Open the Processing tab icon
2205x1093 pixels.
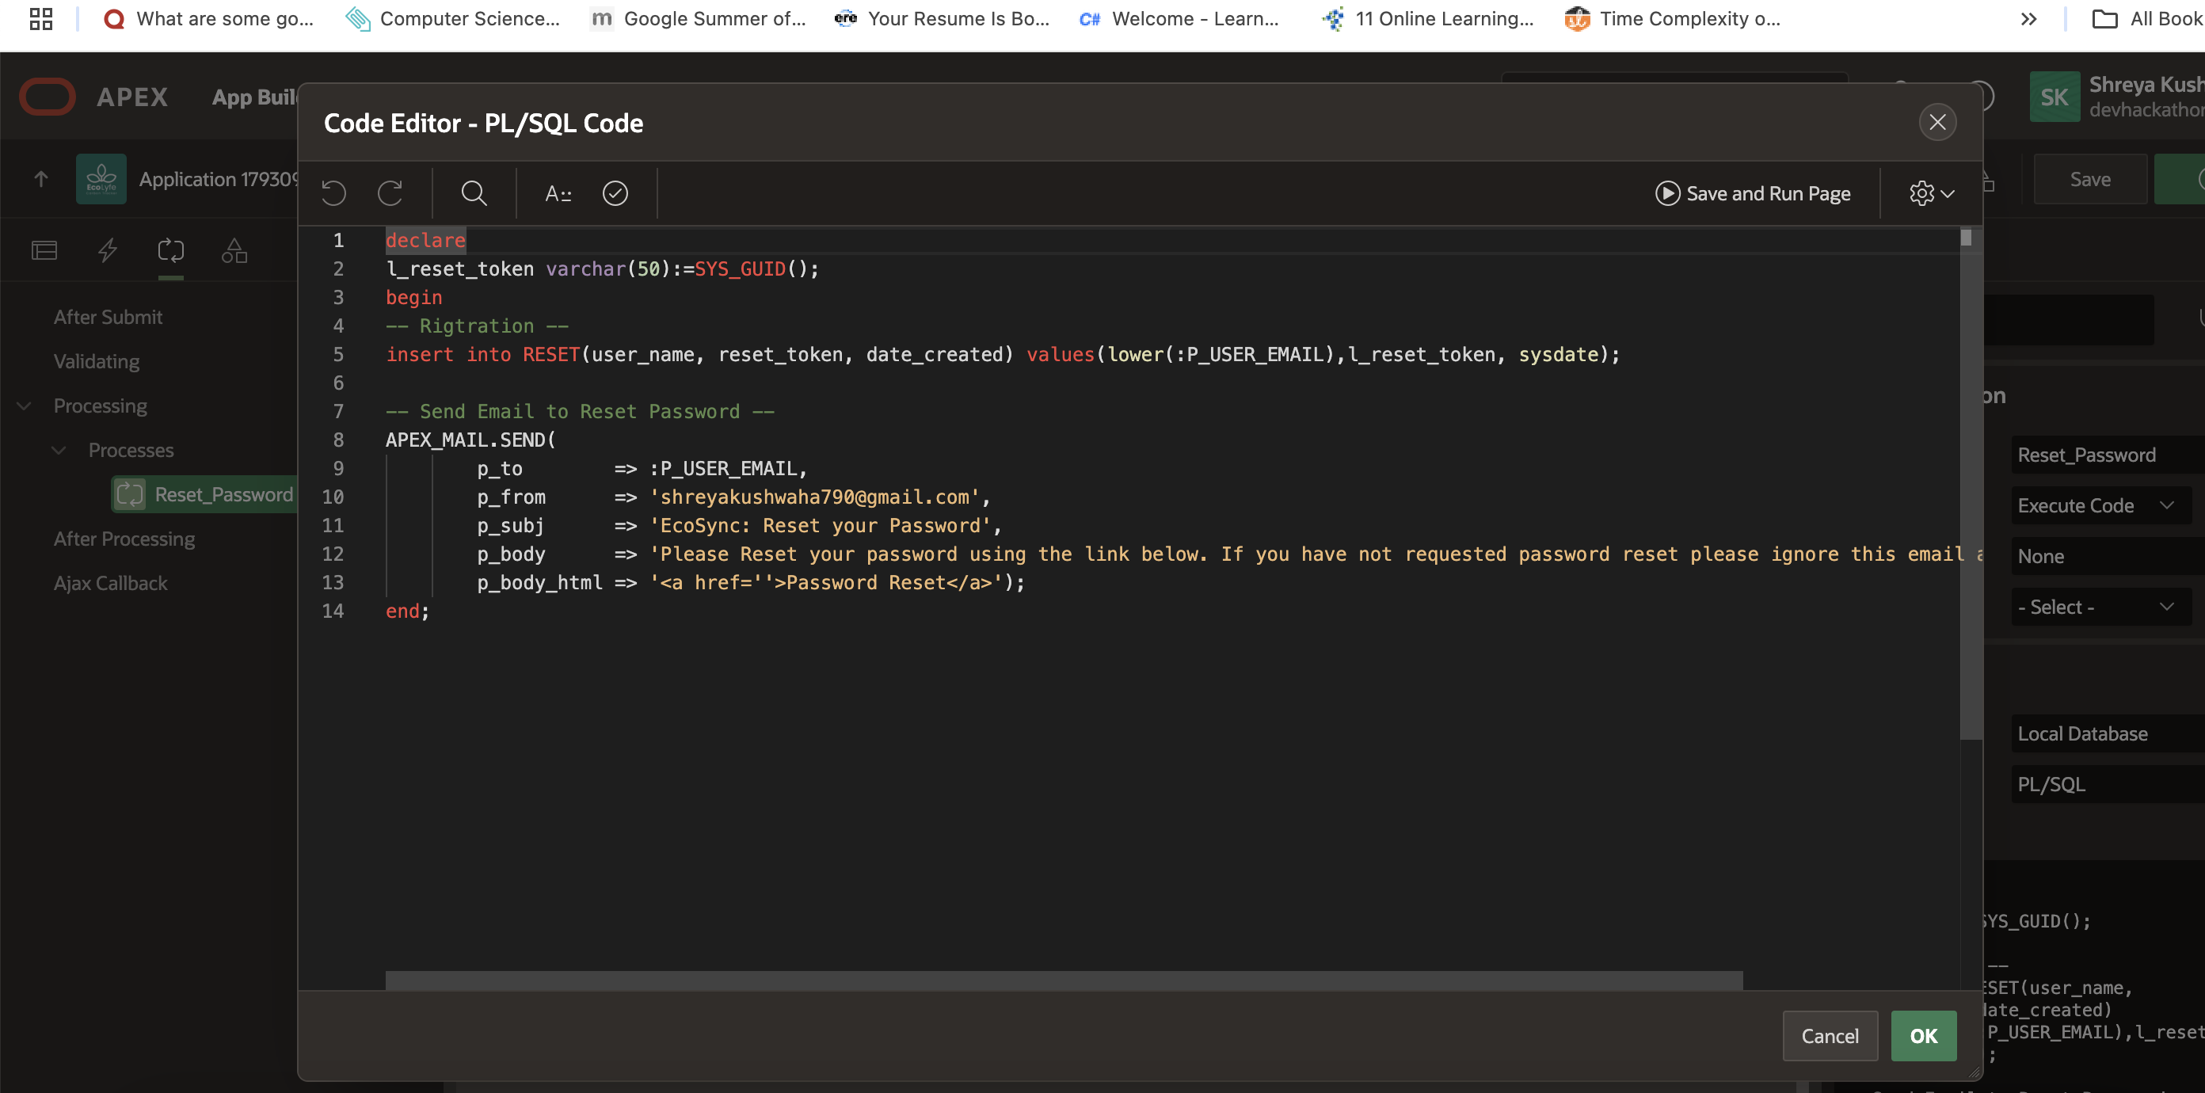(171, 251)
